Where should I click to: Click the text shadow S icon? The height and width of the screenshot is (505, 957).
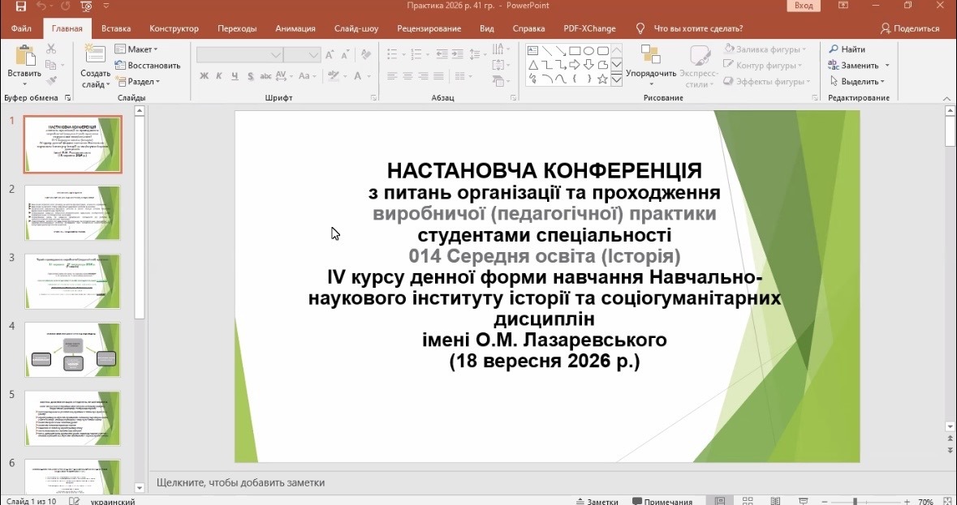250,76
